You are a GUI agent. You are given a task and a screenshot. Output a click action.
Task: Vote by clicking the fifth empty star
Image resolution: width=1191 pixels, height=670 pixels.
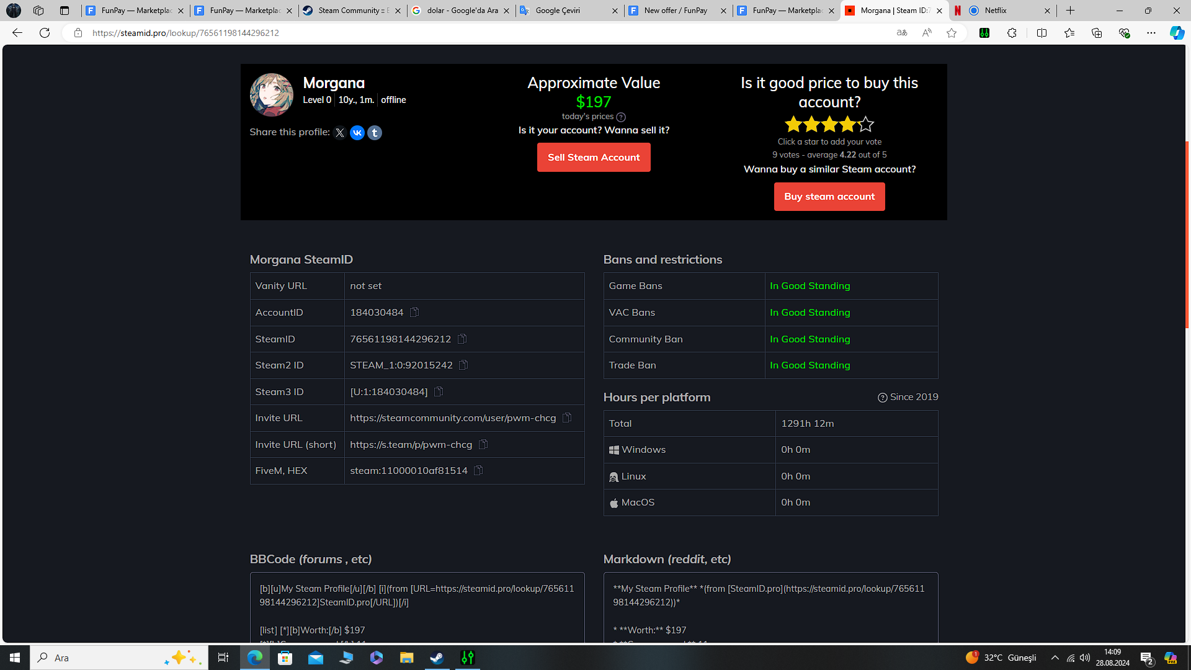point(866,125)
